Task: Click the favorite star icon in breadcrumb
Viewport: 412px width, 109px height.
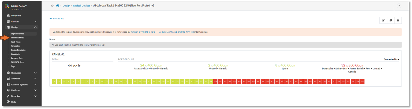Action: [x=52, y=6]
